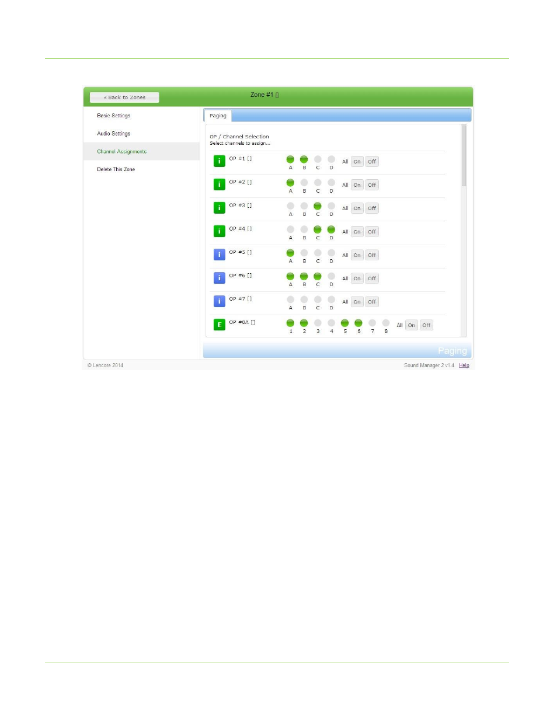Click the blue info icon for OP #6
This screenshot has height=721, width=557.
pyautogui.click(x=220, y=278)
